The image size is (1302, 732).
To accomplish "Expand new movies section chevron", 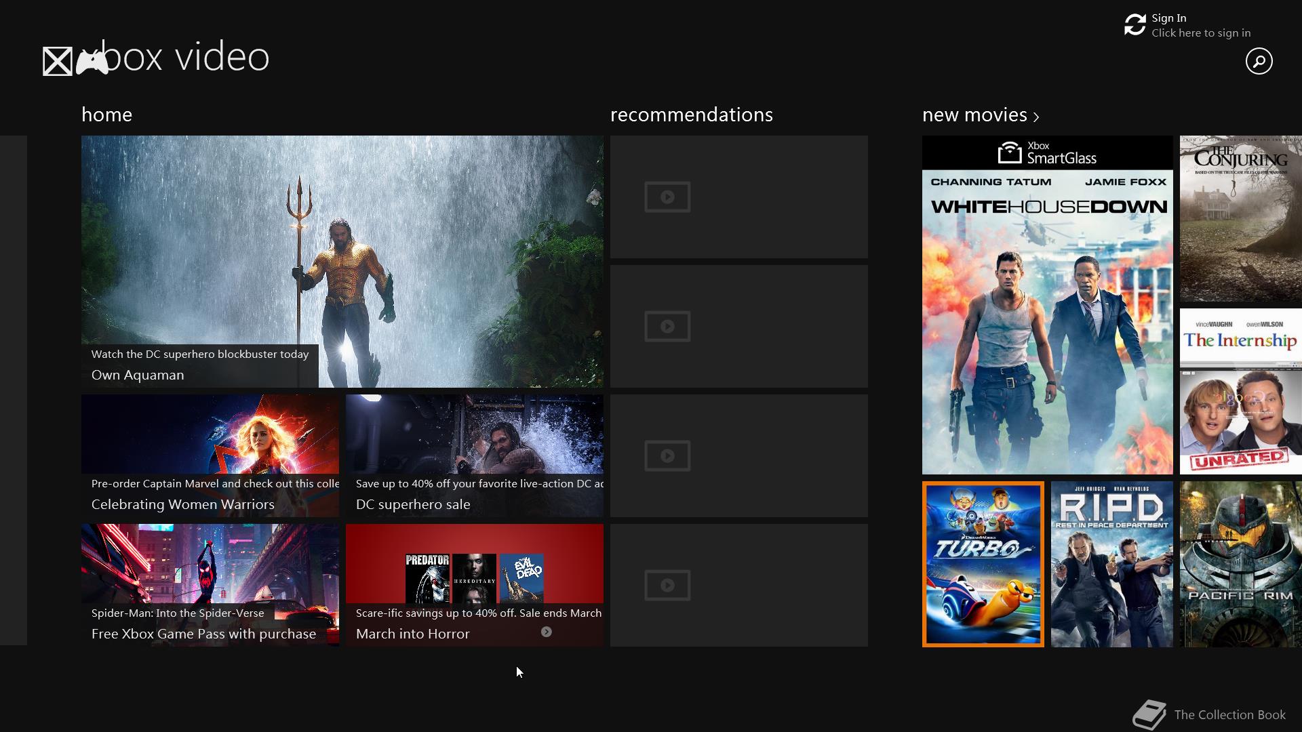I will pyautogui.click(x=1036, y=117).
